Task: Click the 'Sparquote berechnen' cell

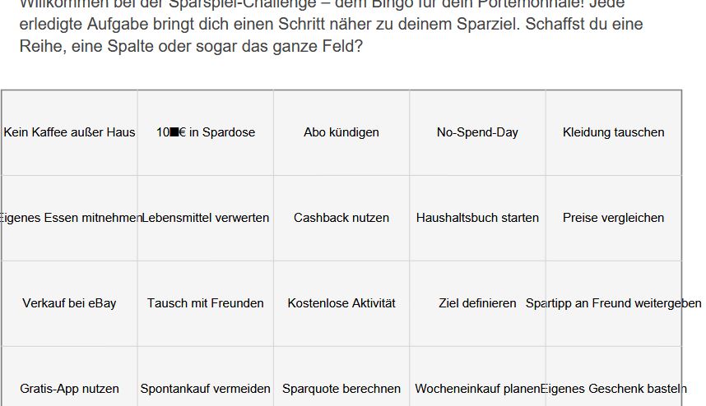Action: 341,376
